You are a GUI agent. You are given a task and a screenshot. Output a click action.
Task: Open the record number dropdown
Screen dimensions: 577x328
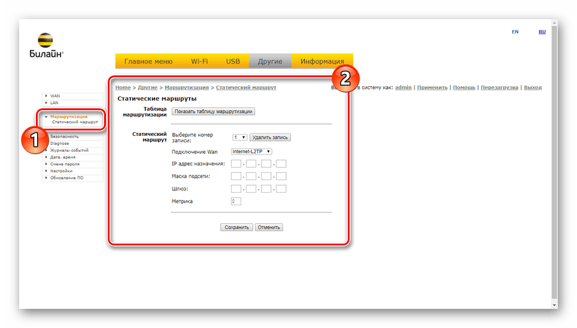pyautogui.click(x=239, y=137)
